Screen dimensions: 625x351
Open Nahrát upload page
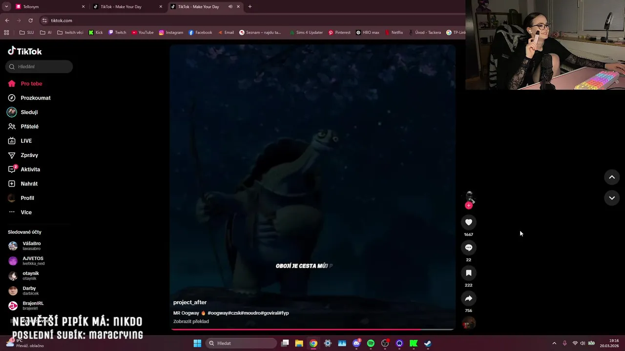(x=29, y=184)
